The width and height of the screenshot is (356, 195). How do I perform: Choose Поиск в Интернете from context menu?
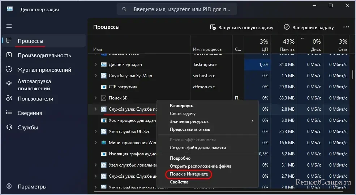pos(189,174)
